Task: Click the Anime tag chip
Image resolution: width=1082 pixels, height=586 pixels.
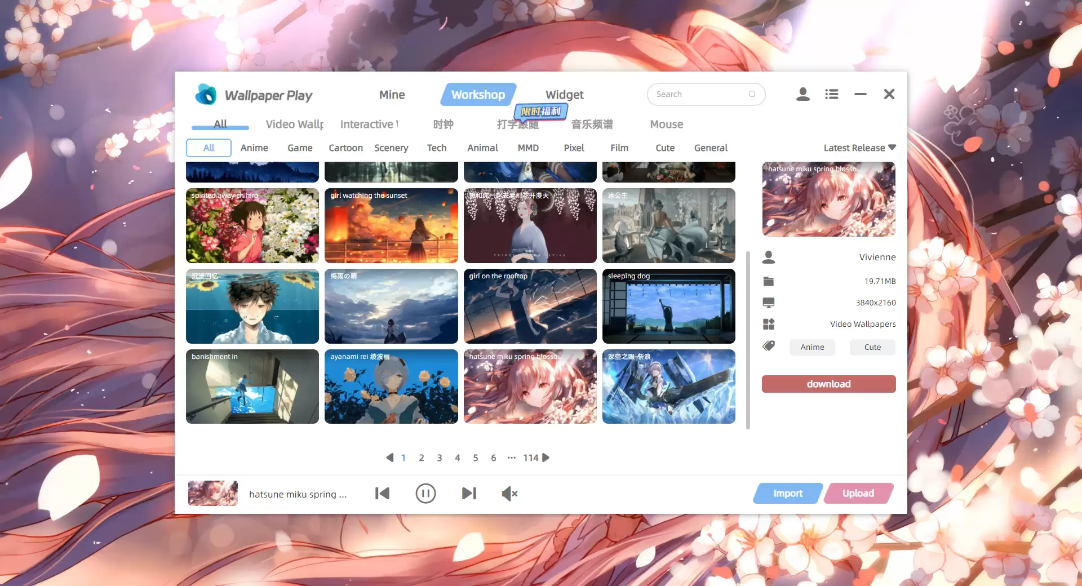Action: pyautogui.click(x=812, y=347)
